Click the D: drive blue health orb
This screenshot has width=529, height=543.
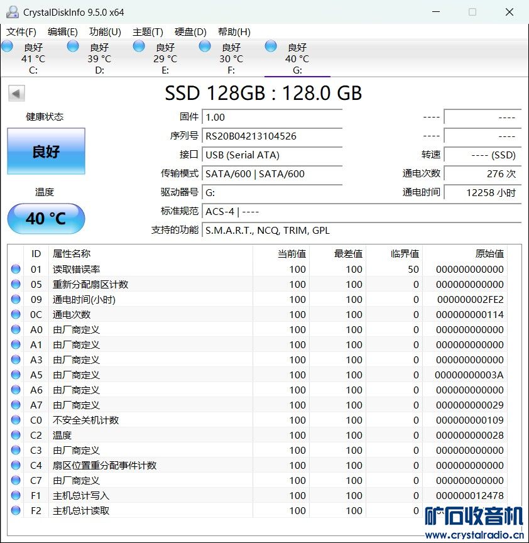pyautogui.click(x=73, y=47)
